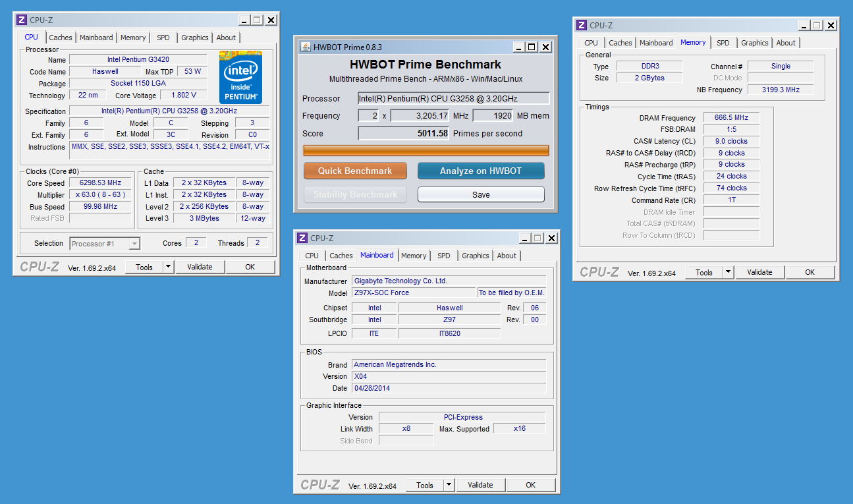The width and height of the screenshot is (853, 504).
Task: Select the Graphics tab in the CPU-Z CPU window
Action: 195,38
